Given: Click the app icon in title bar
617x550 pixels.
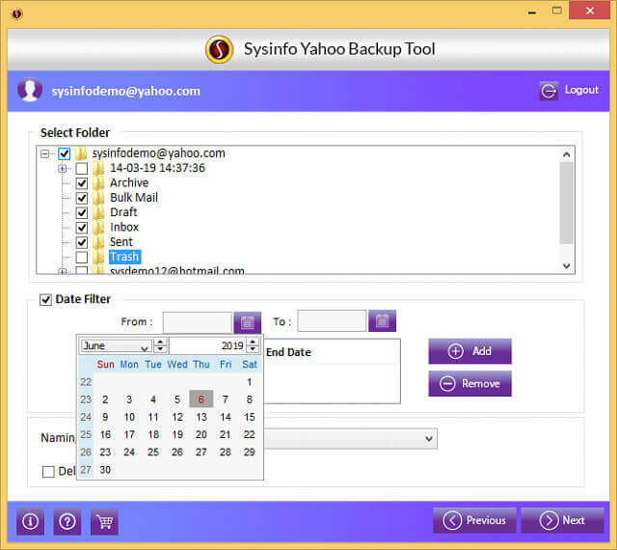Looking at the screenshot, I should [17, 14].
